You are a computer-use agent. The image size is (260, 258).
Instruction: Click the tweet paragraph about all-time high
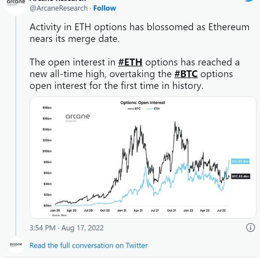pyautogui.click(x=134, y=74)
